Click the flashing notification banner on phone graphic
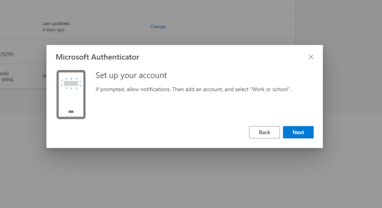The image size is (382, 208). tap(71, 83)
